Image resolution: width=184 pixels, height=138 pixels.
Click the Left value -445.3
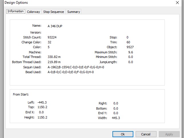(x=42, y=102)
